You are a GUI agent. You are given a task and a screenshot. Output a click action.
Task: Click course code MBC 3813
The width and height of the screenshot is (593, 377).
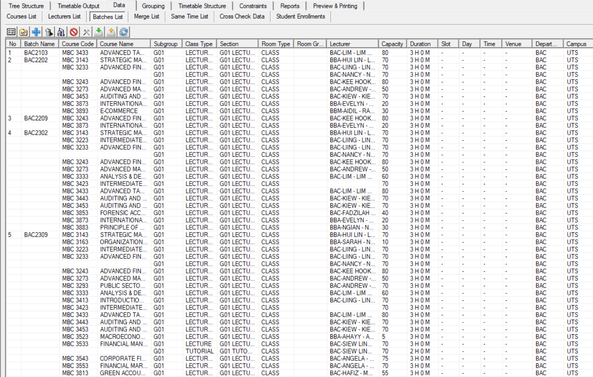click(x=75, y=373)
